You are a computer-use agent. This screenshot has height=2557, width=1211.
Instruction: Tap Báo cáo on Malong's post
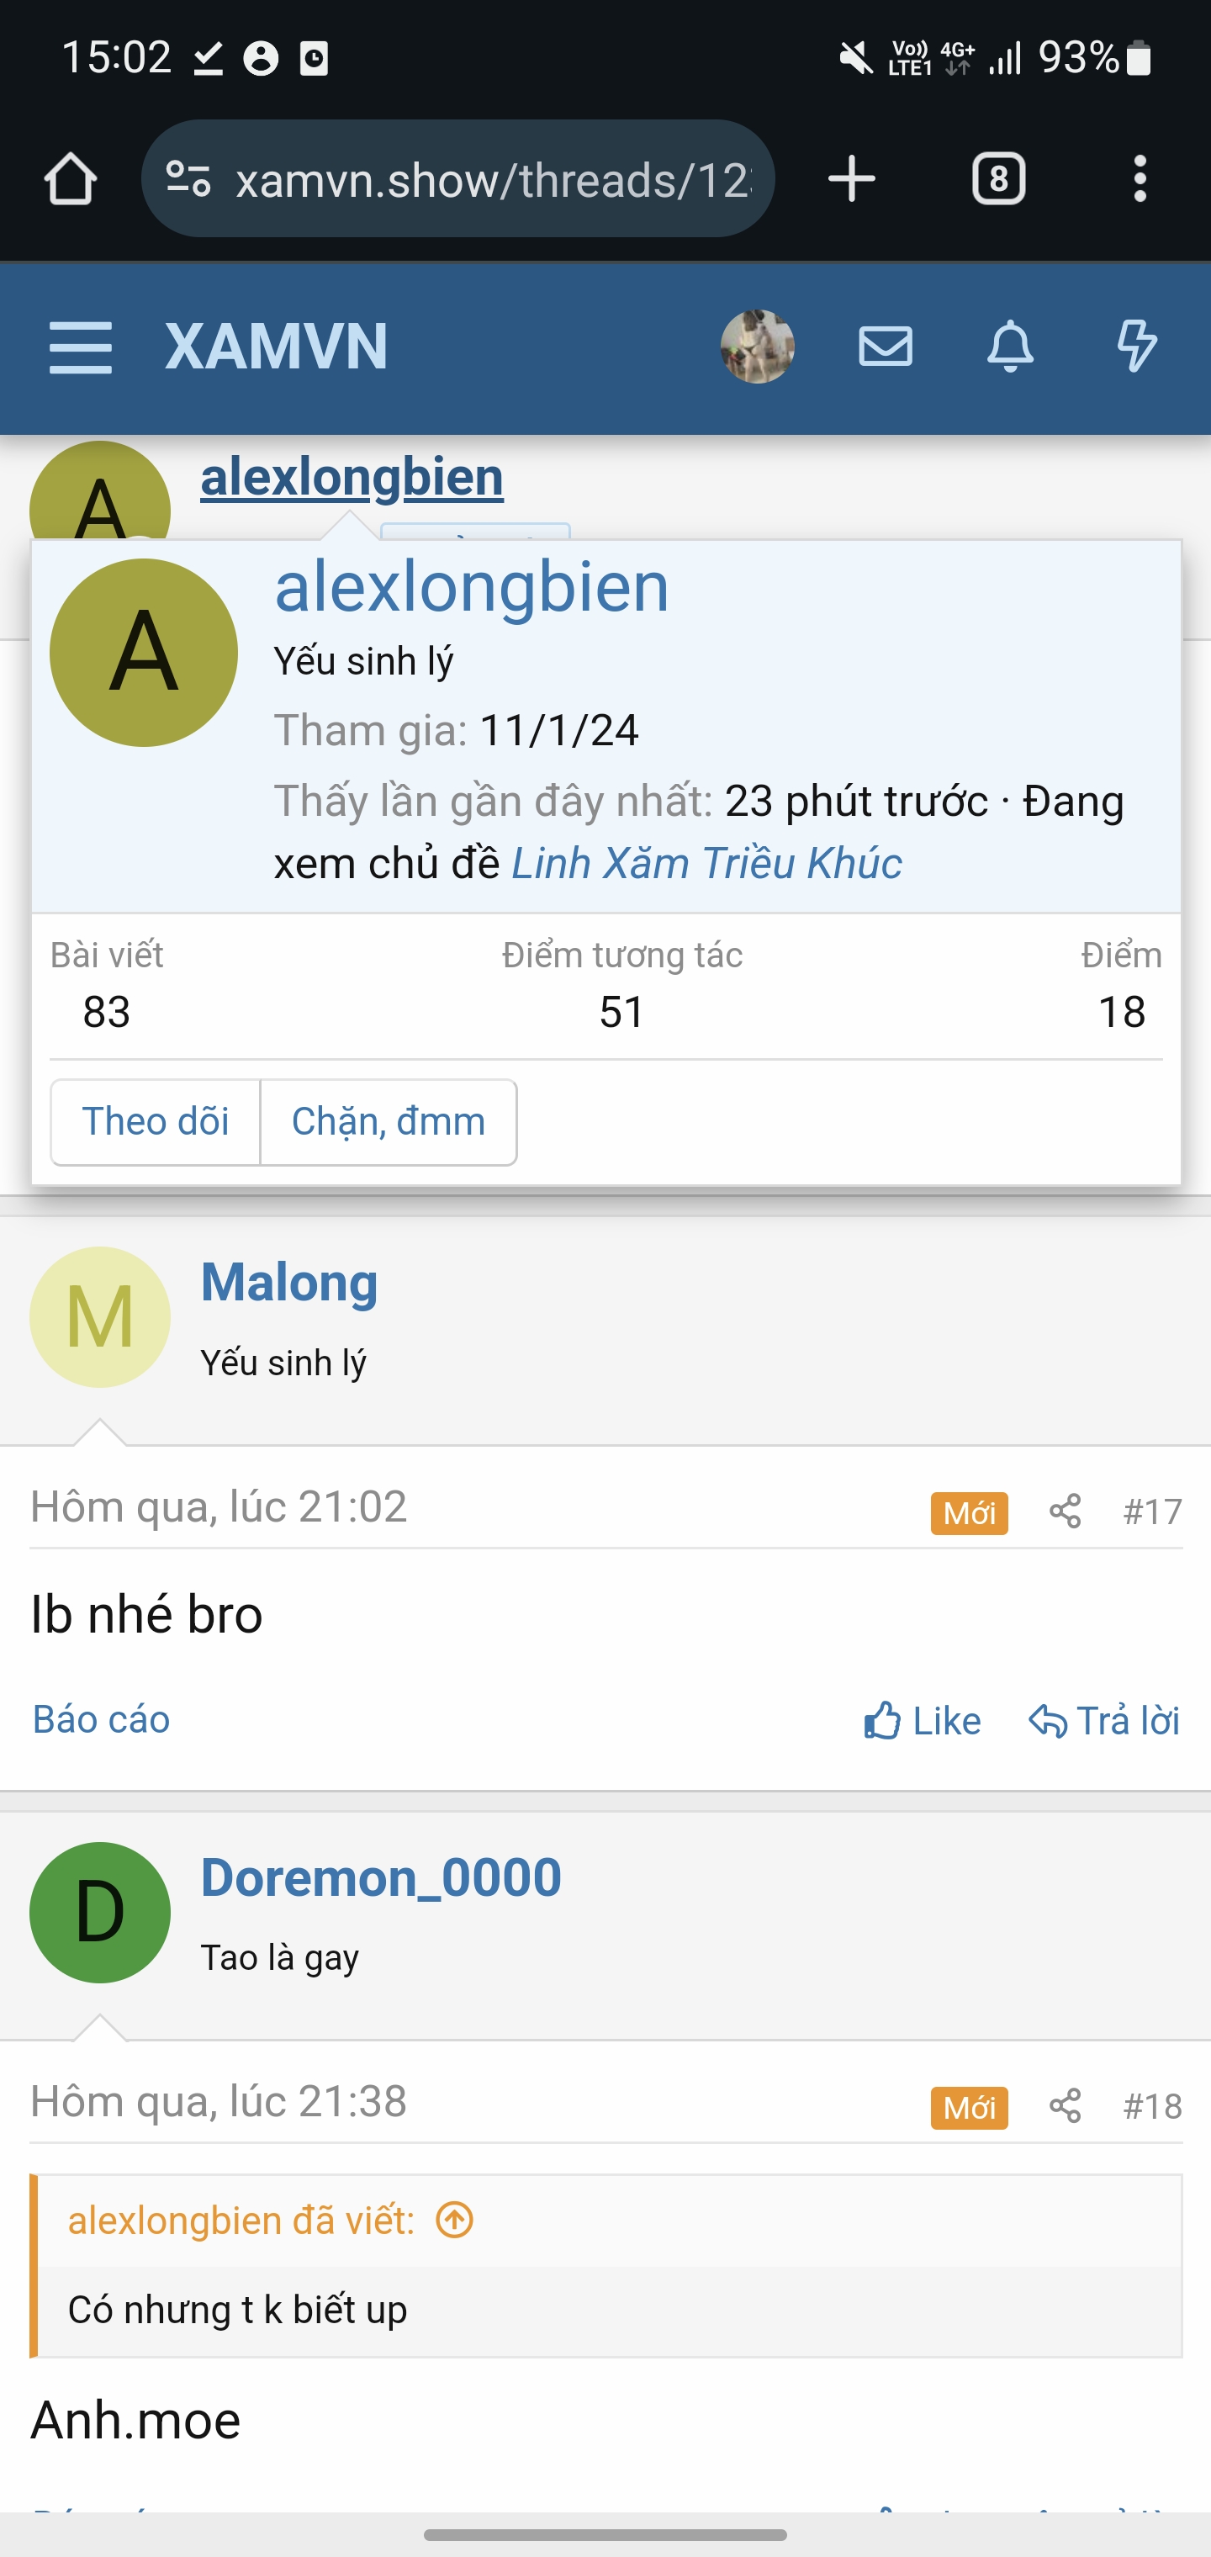[101, 1719]
